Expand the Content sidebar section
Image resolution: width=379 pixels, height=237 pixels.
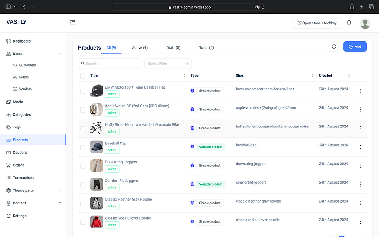(x=60, y=203)
